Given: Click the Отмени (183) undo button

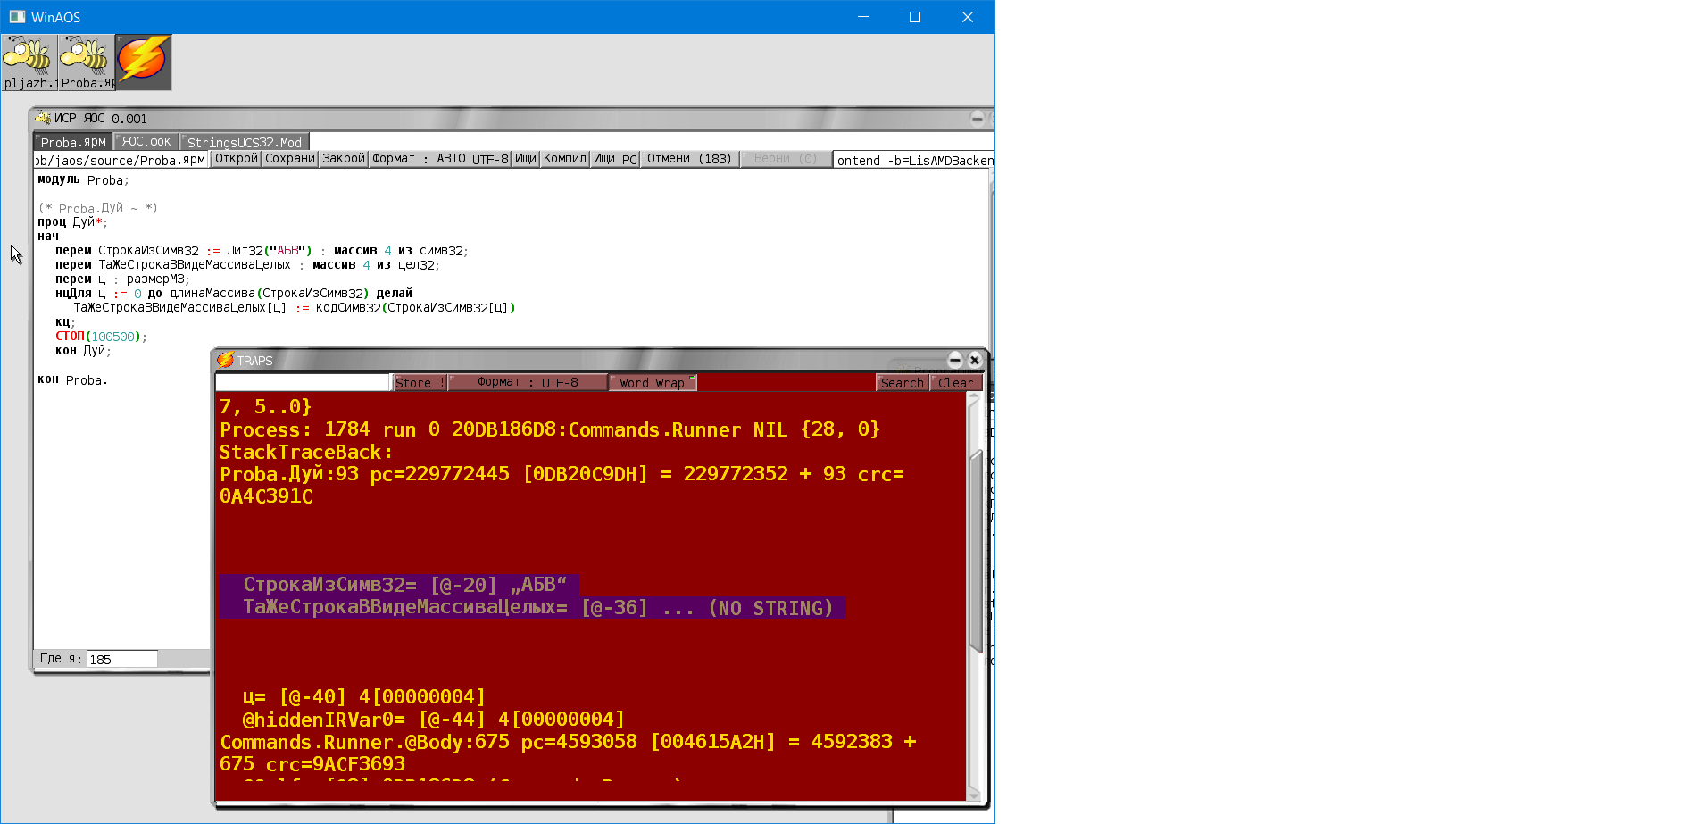Looking at the screenshot, I should click(689, 159).
